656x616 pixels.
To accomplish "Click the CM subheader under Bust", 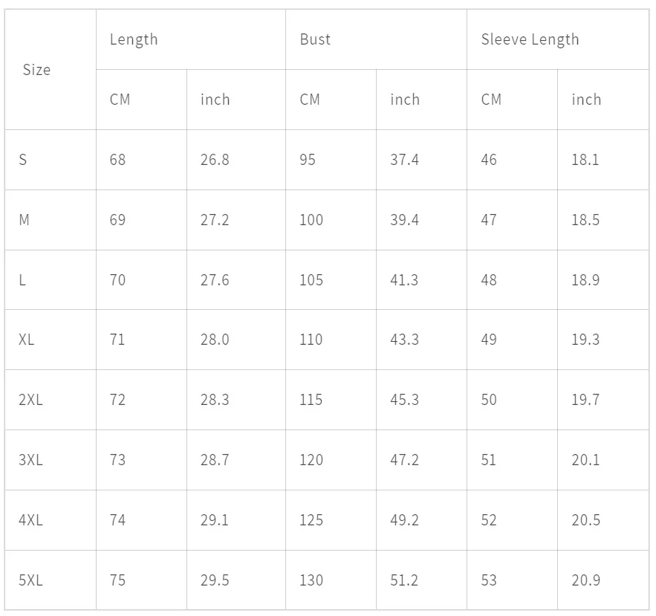I will (x=310, y=100).
